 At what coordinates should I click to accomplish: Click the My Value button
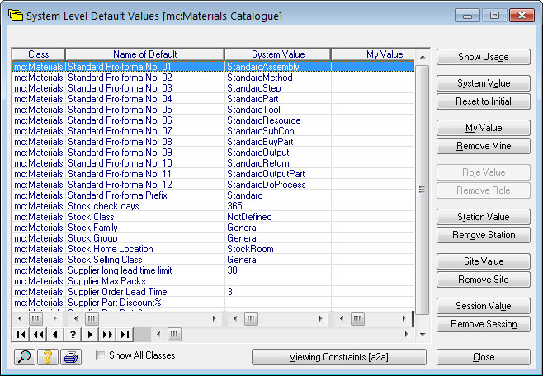click(484, 128)
